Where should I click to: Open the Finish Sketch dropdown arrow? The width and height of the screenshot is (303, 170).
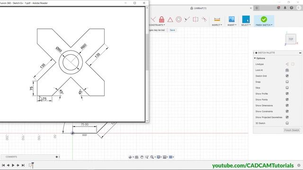pos(271,25)
